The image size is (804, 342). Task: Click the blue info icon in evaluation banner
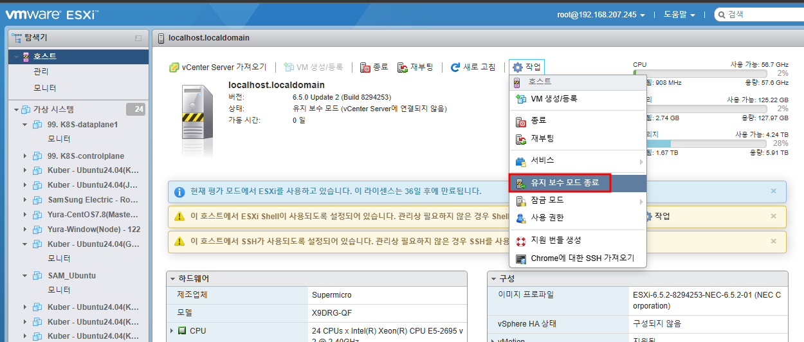pos(180,191)
